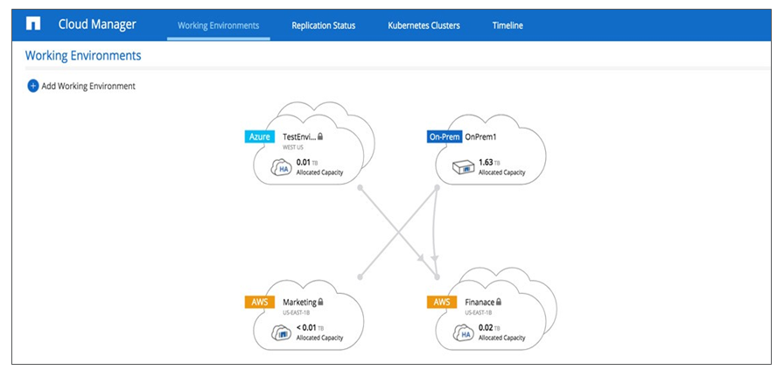The width and height of the screenshot is (784, 377).
Task: Click the lock icon beside Finanace
Action: click(x=499, y=302)
